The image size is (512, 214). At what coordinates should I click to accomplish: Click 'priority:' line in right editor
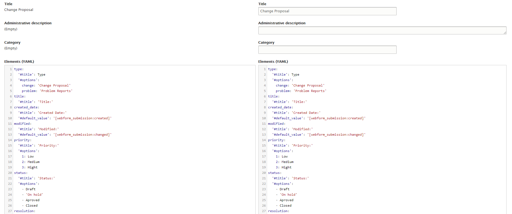point(277,140)
